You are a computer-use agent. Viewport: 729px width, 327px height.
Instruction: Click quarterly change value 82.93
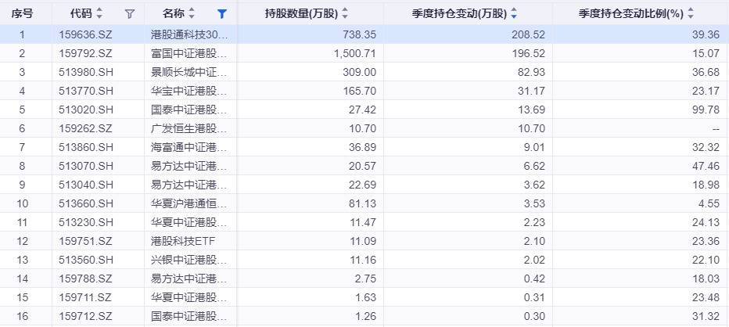pyautogui.click(x=532, y=72)
